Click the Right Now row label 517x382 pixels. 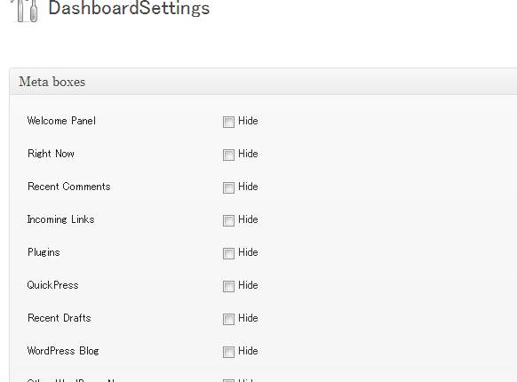coord(51,154)
